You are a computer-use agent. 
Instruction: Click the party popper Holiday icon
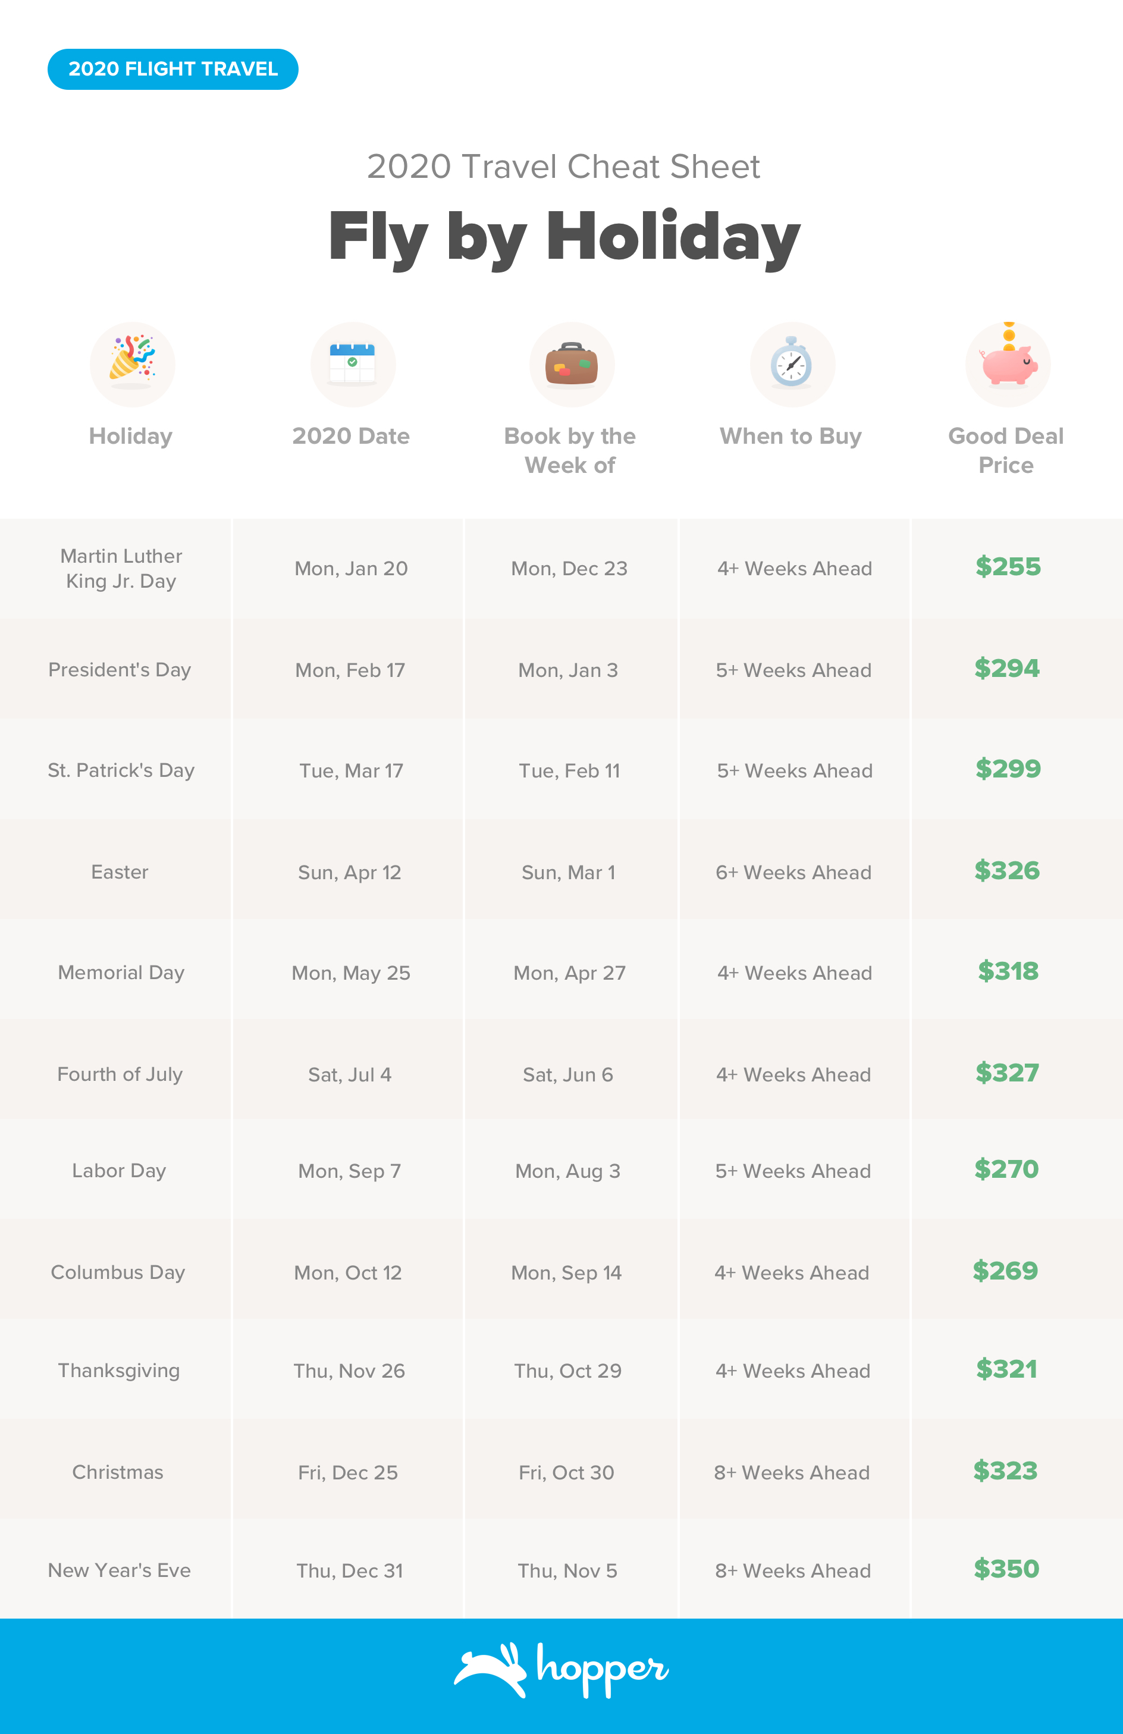coord(132,363)
